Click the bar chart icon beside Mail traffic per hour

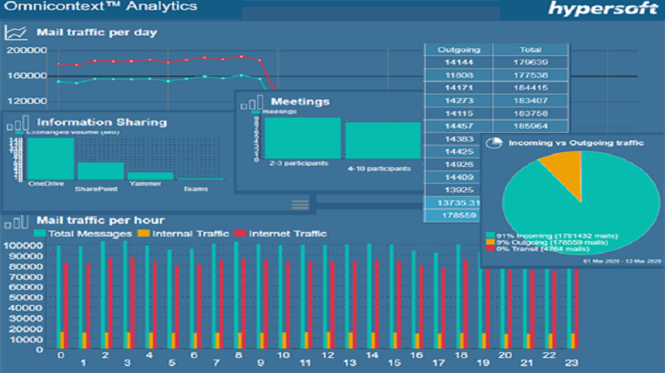[x=16, y=222]
